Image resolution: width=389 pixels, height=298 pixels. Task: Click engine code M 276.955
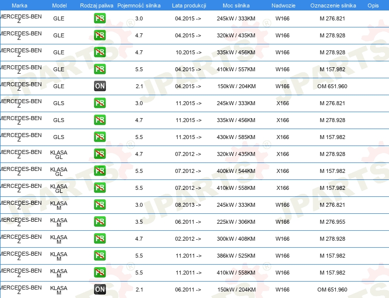coord(332,222)
